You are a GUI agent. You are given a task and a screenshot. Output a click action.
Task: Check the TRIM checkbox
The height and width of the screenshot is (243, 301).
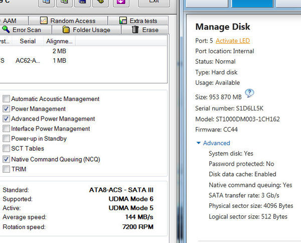click(x=6, y=169)
